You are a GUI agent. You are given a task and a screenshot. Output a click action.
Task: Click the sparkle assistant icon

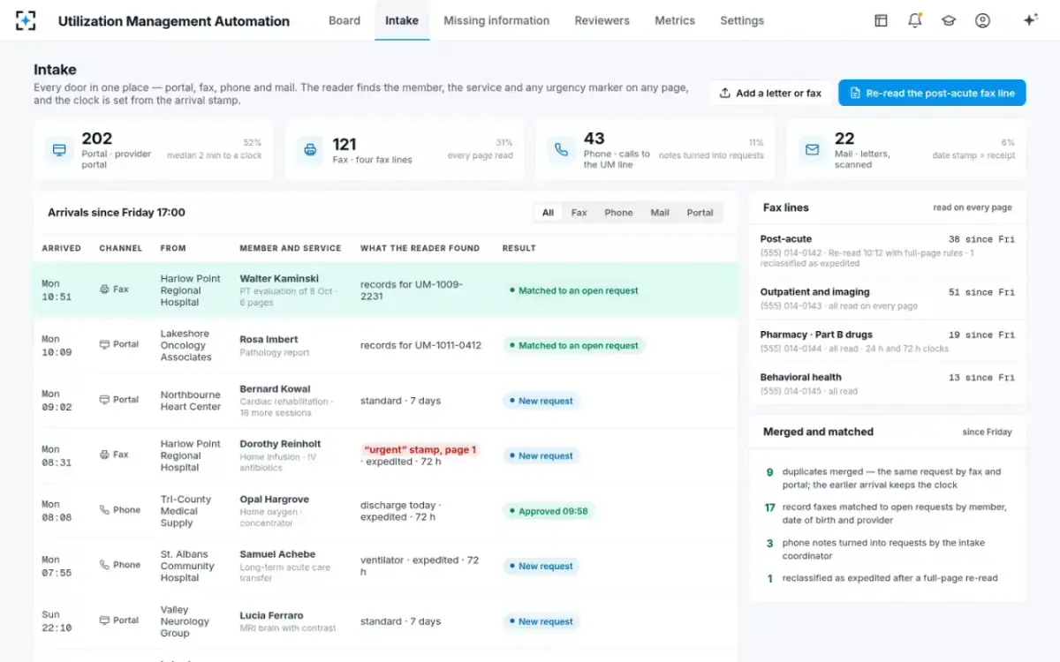coord(1030,20)
